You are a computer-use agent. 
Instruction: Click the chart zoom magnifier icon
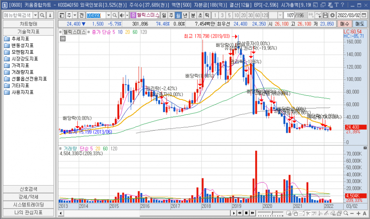[x=346, y=213]
